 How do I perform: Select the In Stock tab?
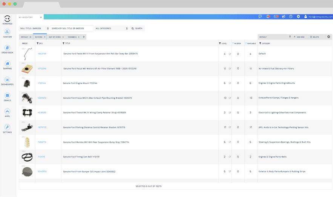pos(39,37)
